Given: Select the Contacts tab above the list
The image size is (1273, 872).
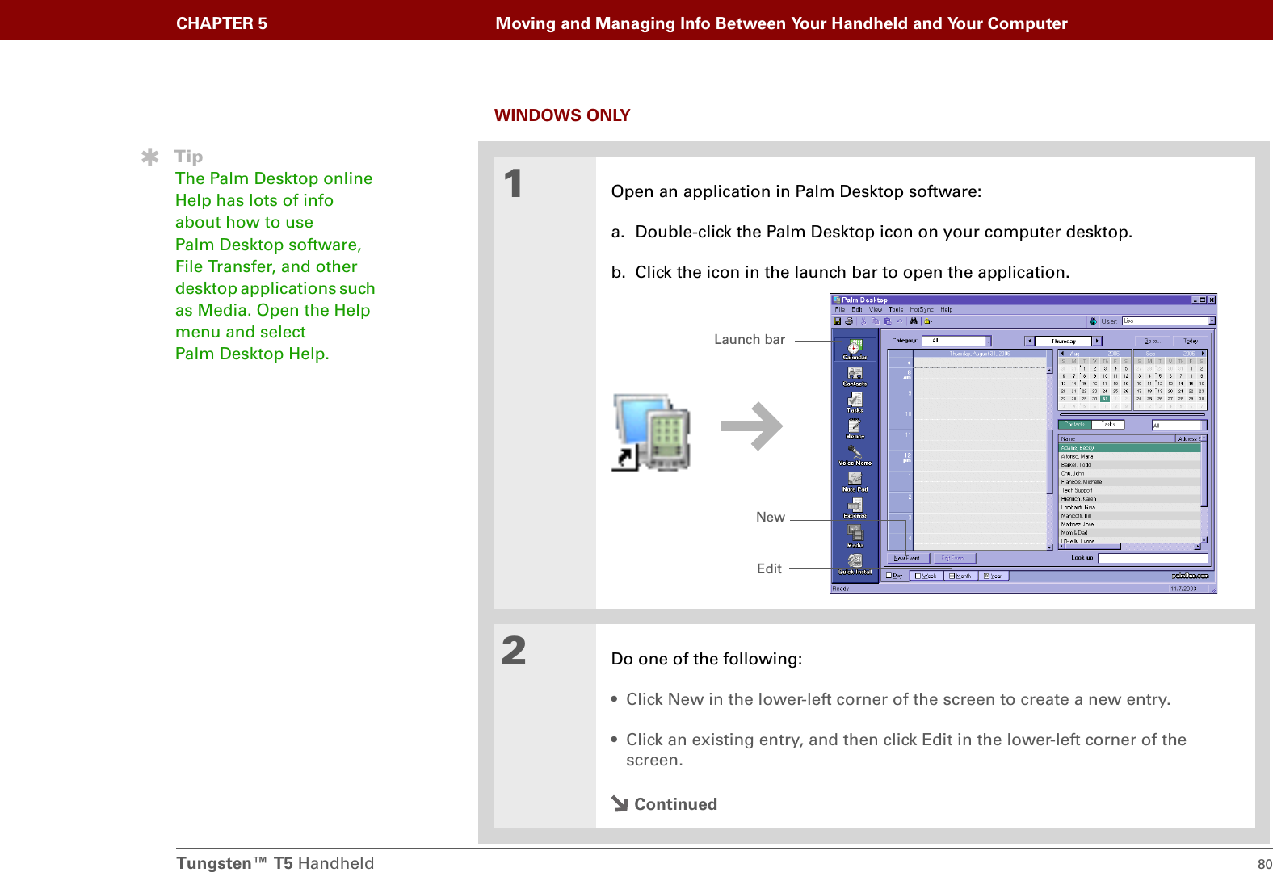Looking at the screenshot, I should pyautogui.click(x=1074, y=425).
